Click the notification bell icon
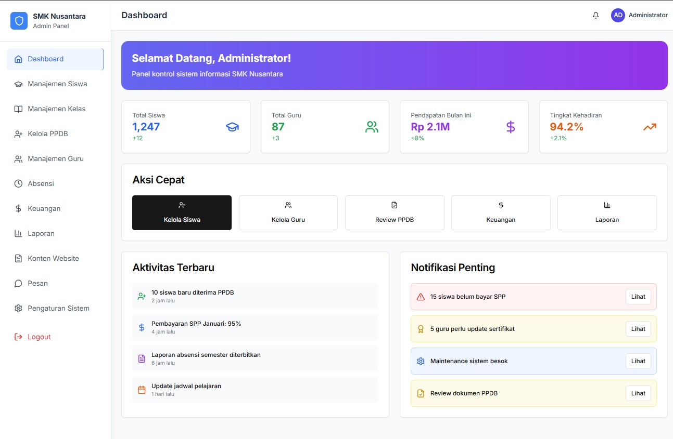The height and width of the screenshot is (439, 673). tap(596, 16)
